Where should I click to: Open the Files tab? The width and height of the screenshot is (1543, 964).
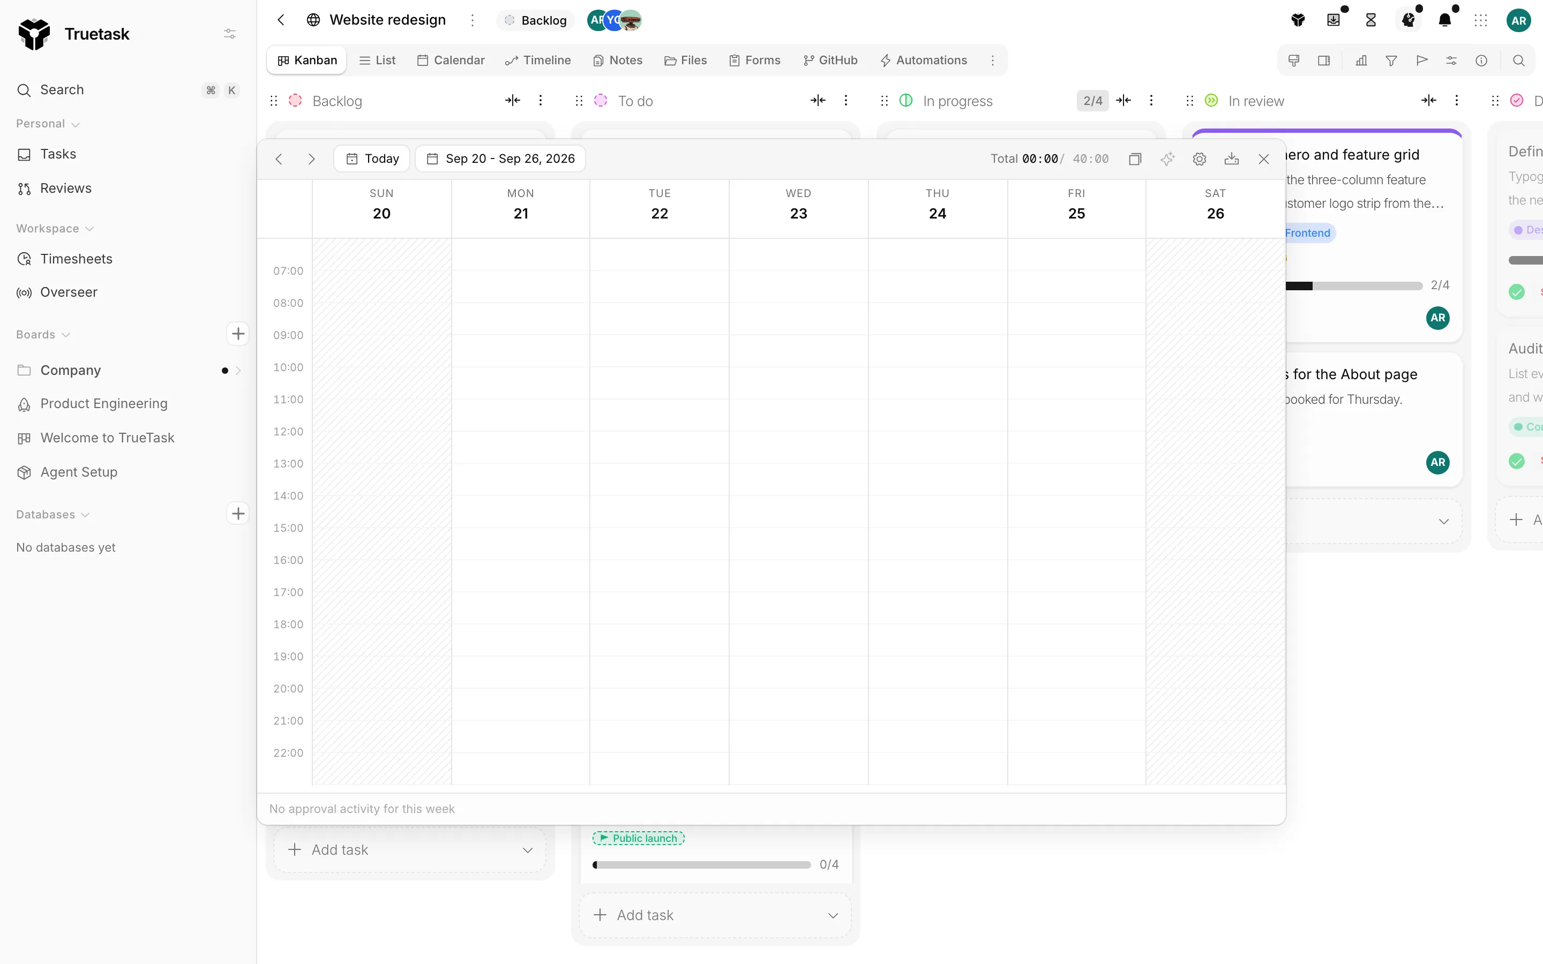pos(685,61)
